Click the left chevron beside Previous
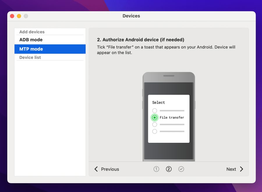This screenshot has width=262, height=192. (x=96, y=169)
